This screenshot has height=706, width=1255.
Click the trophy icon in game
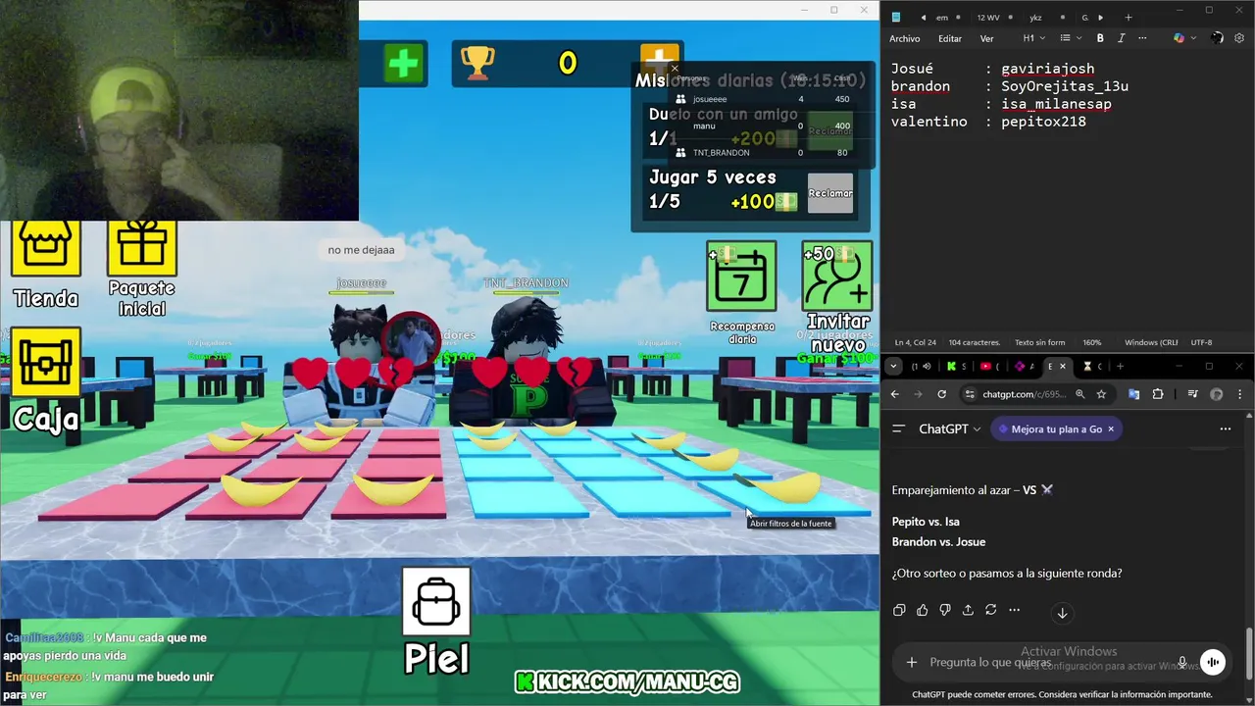[x=477, y=64]
